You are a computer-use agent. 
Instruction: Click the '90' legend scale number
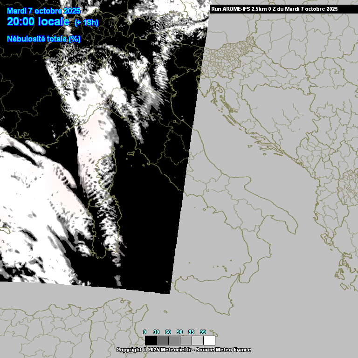tap(180, 332)
